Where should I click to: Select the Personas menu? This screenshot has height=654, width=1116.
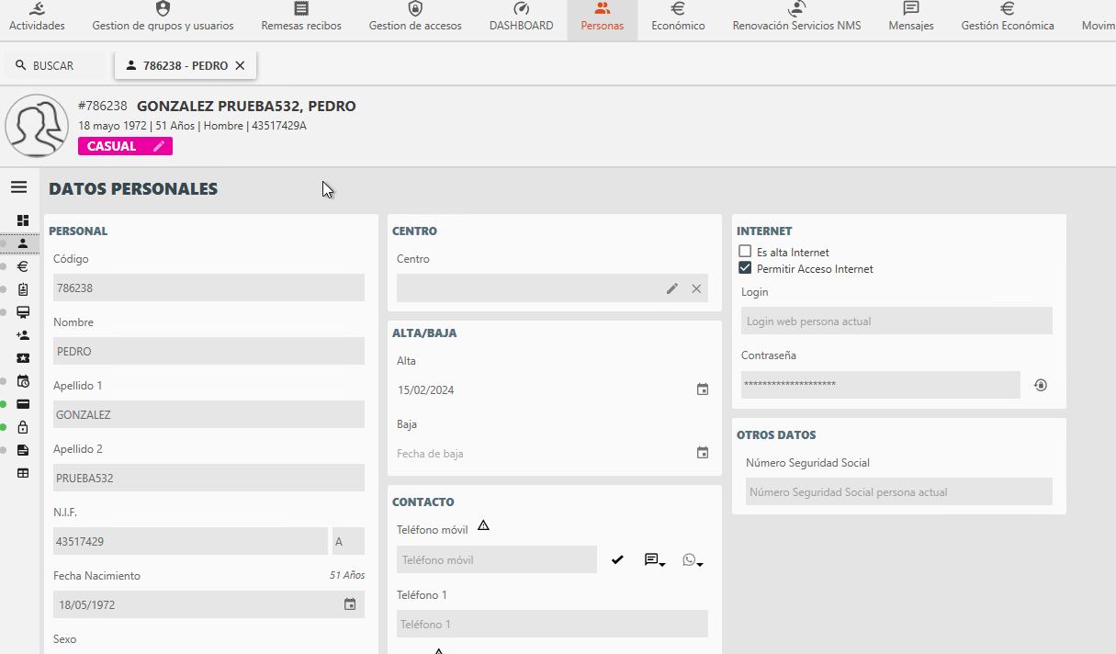(x=603, y=18)
